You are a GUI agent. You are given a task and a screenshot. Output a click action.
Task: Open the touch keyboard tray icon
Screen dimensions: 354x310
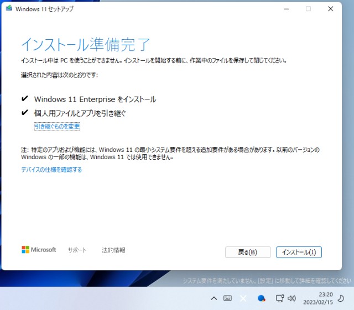pos(227,298)
